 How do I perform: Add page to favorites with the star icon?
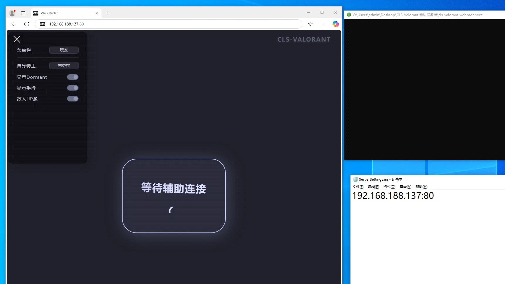click(311, 24)
